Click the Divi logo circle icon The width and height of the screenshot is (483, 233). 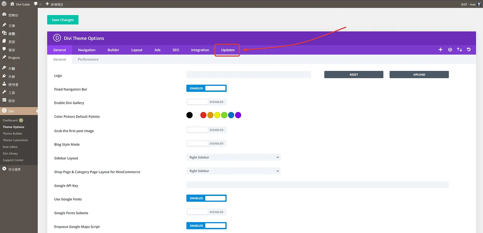(57, 38)
